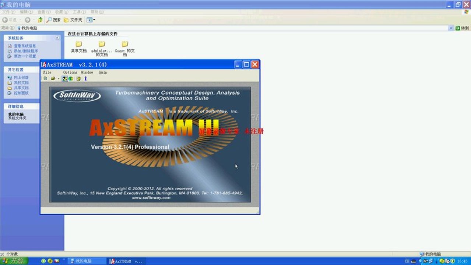471x265 pixels.
Task: Click the Up folder icon in Explorer toolbar
Action: 40,20
